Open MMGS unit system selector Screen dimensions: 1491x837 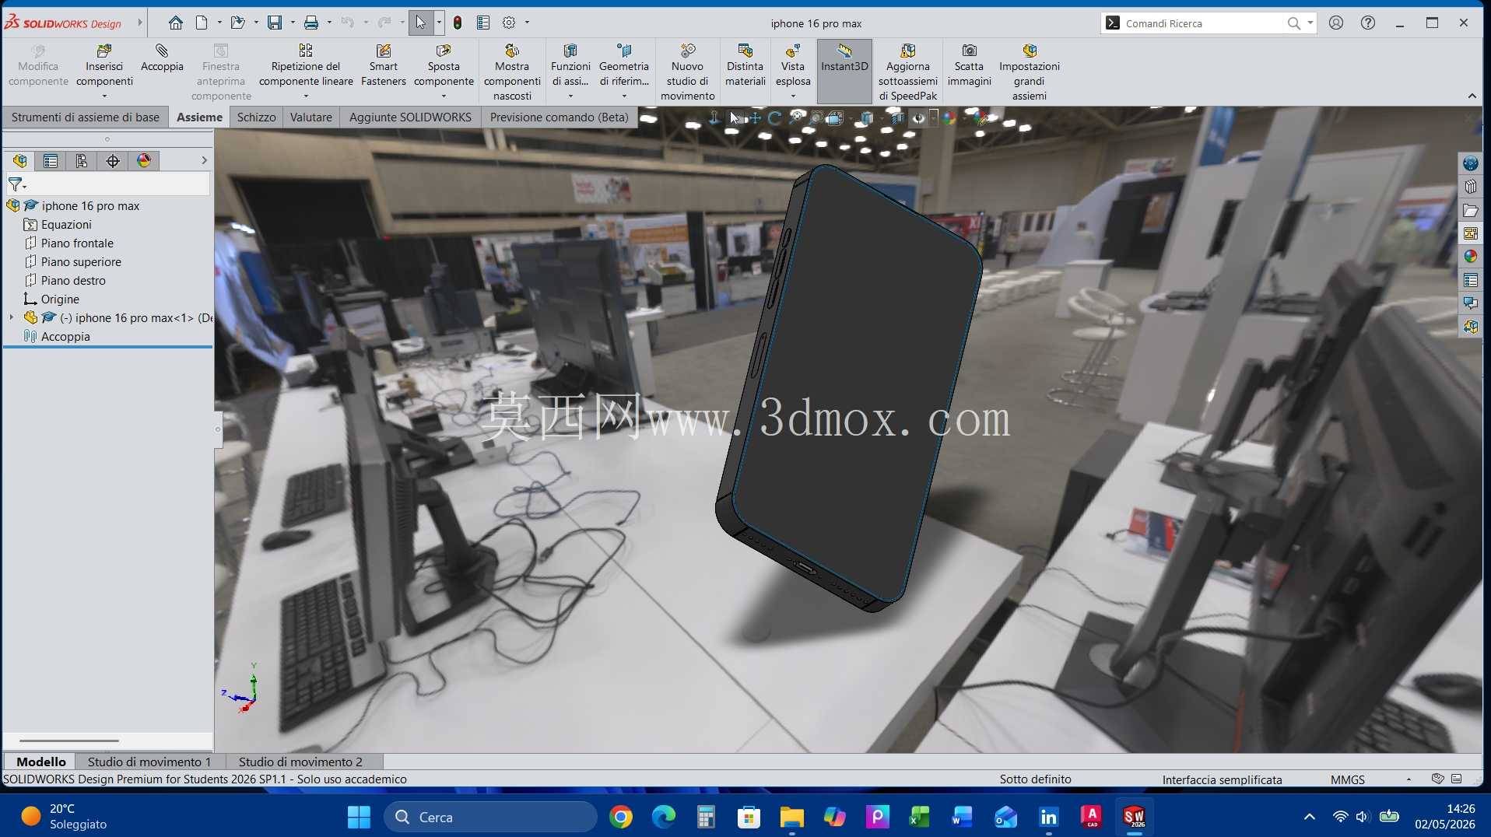[1347, 779]
